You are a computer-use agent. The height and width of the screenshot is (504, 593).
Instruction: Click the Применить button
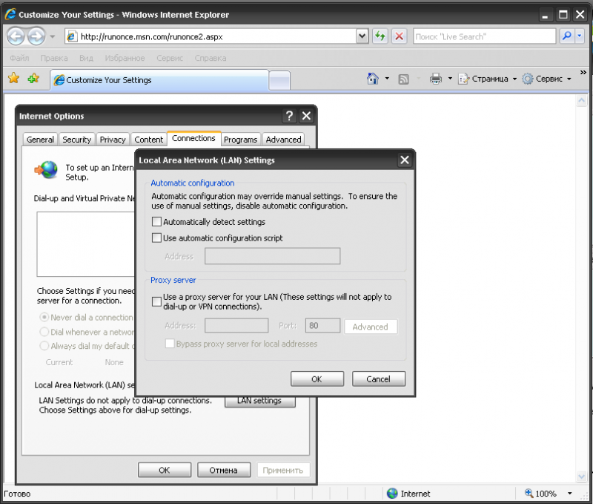tap(283, 470)
